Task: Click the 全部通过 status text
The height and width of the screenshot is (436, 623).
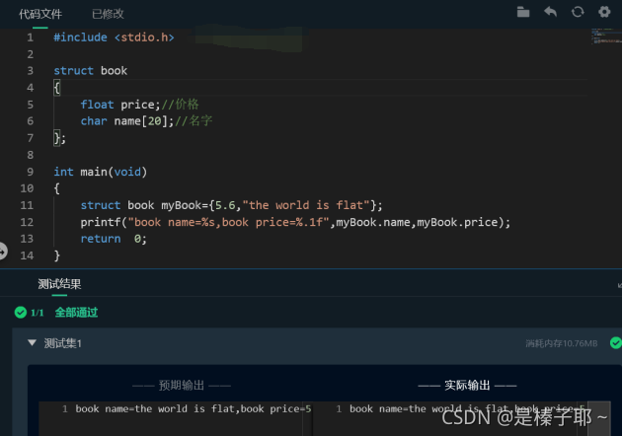Action: pyautogui.click(x=76, y=313)
